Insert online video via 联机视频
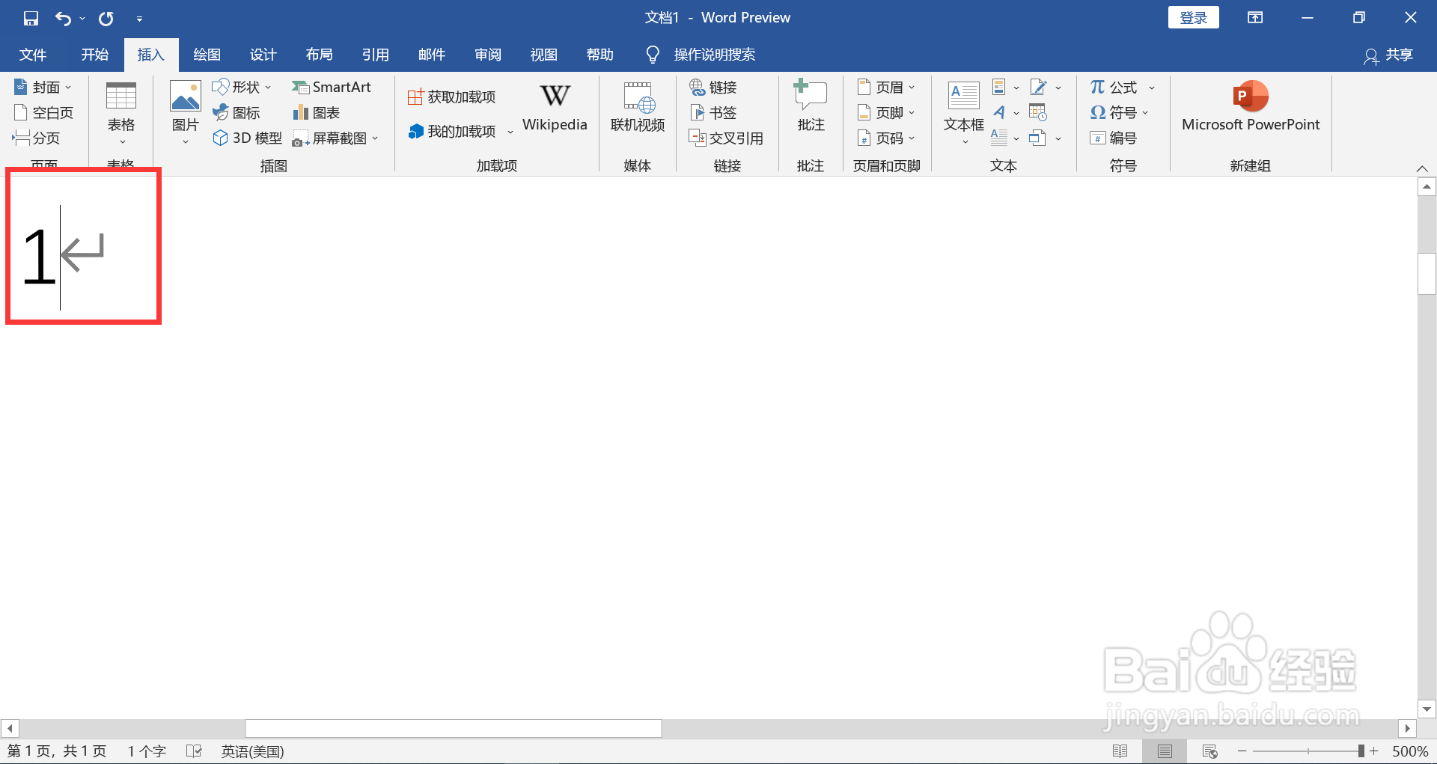The height and width of the screenshot is (764, 1437). pos(637,106)
